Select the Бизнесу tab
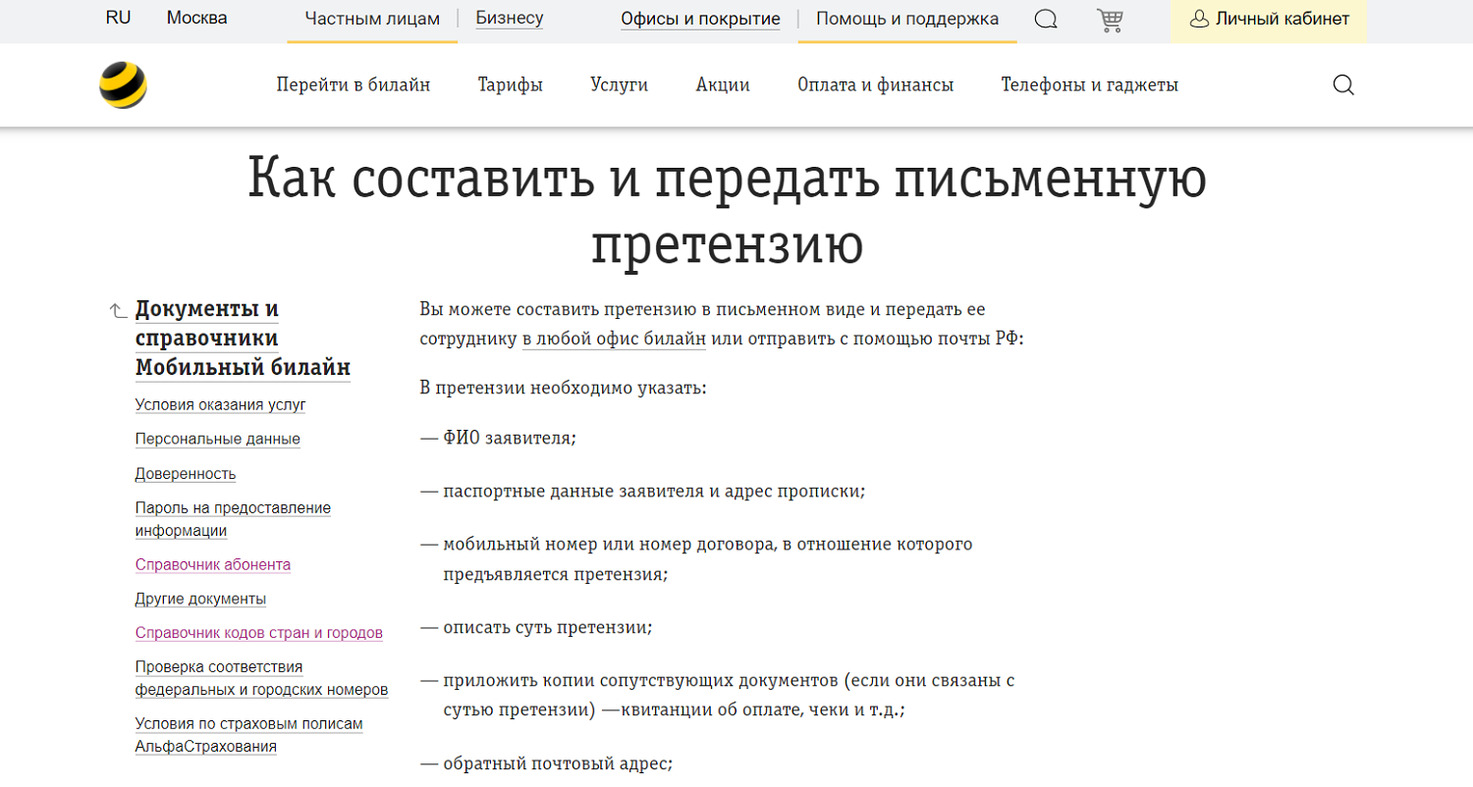 pyautogui.click(x=510, y=18)
